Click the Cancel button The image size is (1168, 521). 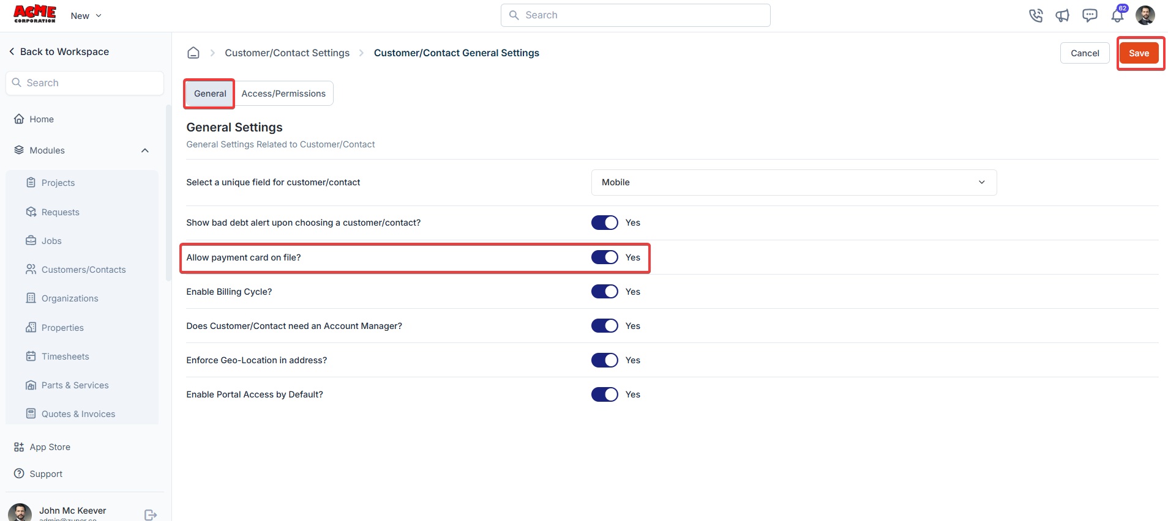pos(1085,53)
